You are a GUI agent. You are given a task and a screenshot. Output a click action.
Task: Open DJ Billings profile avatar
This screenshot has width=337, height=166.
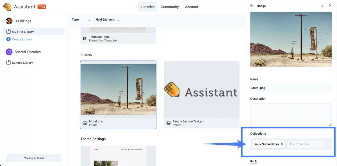(x=9, y=21)
